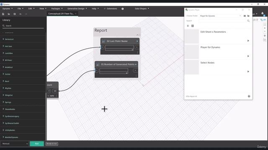Click the help question mark in Dynamo Player
The width and height of the screenshot is (268, 150).
tap(249, 96)
